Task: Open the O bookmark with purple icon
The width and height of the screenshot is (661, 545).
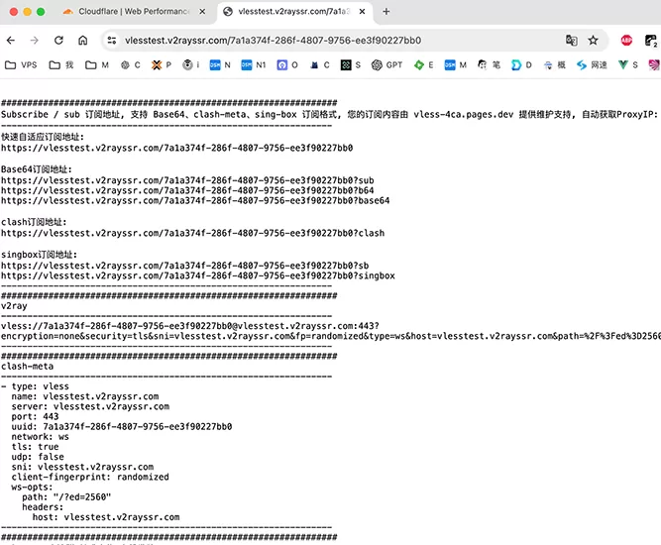Action: pos(287,65)
